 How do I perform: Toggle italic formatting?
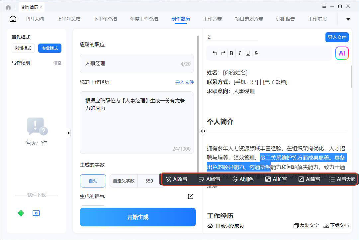(239, 53)
